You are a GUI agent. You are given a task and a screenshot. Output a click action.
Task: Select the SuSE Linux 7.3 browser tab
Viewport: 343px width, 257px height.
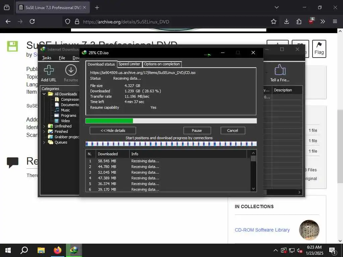(53, 8)
